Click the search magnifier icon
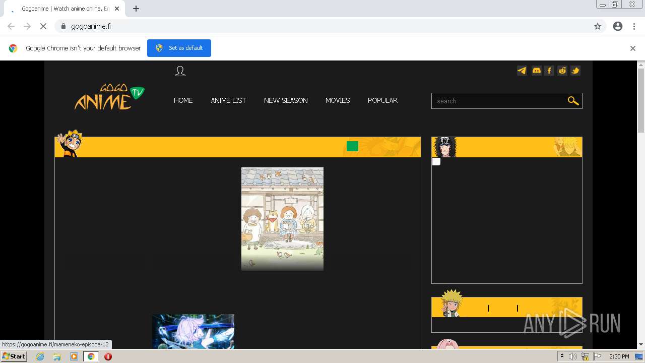The image size is (645, 363). pos(573,101)
